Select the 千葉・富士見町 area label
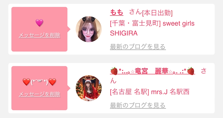223x118 pixels. pyautogui.click(x=135, y=23)
